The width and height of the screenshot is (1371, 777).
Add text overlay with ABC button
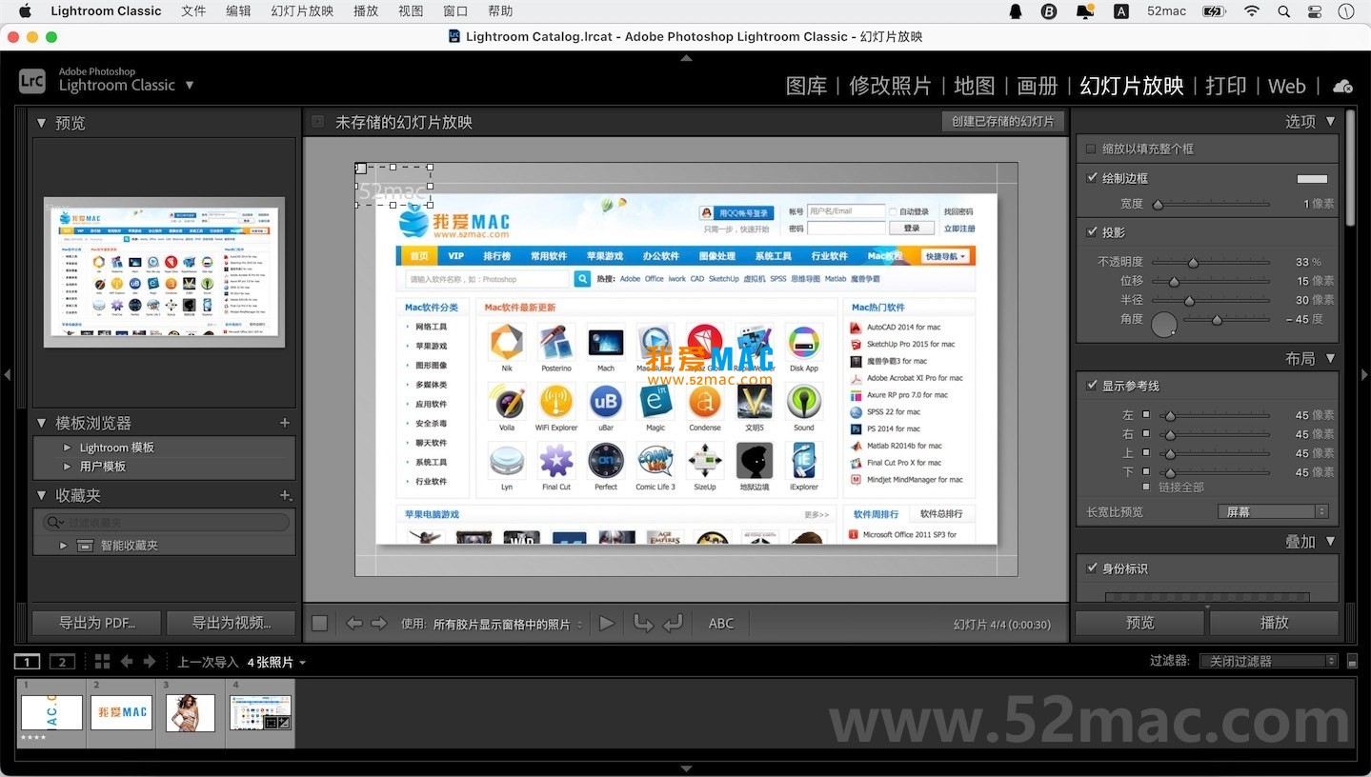coord(721,624)
